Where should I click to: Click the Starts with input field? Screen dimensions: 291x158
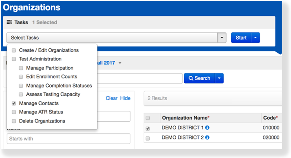click(68, 139)
